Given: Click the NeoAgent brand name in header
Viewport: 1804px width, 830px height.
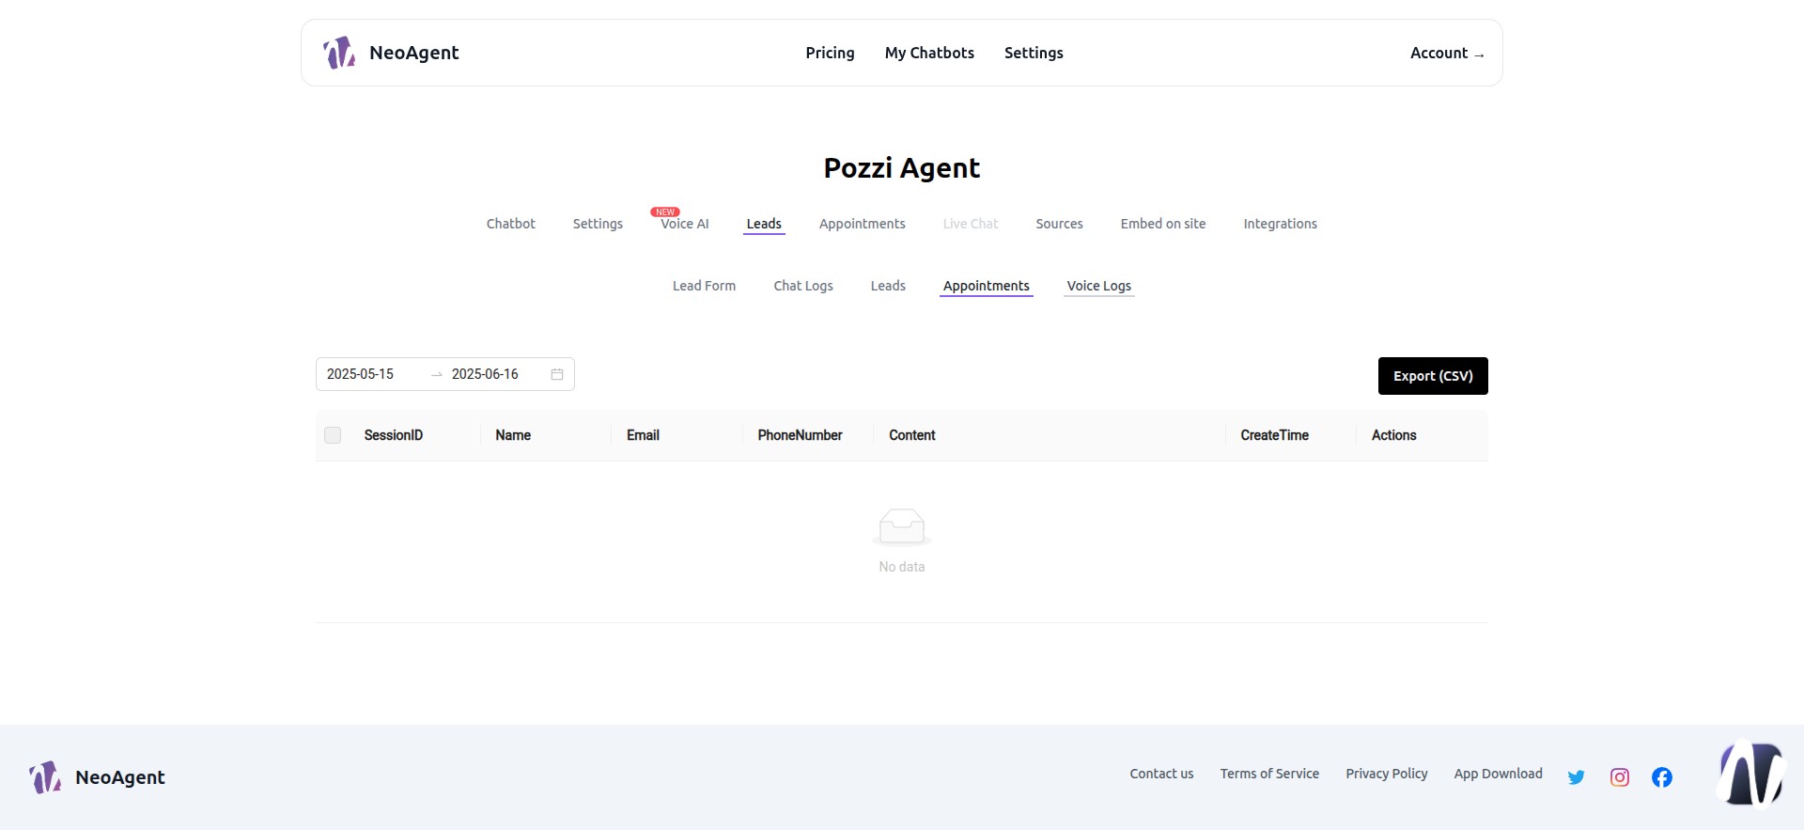Looking at the screenshot, I should (x=413, y=53).
